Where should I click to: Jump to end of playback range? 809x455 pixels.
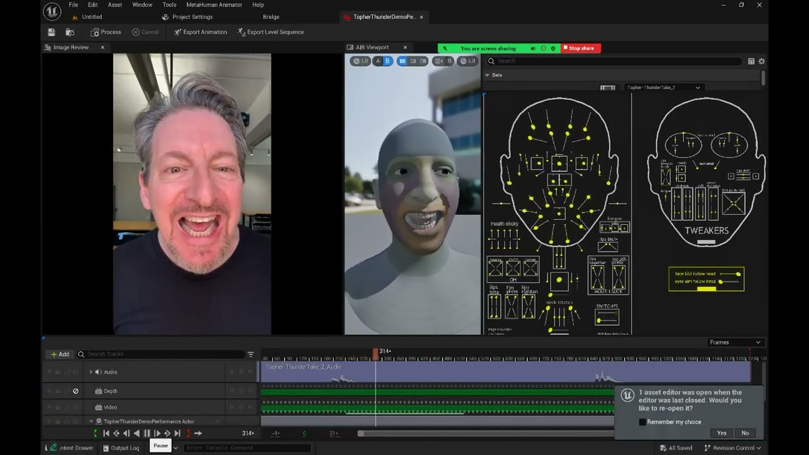point(177,433)
